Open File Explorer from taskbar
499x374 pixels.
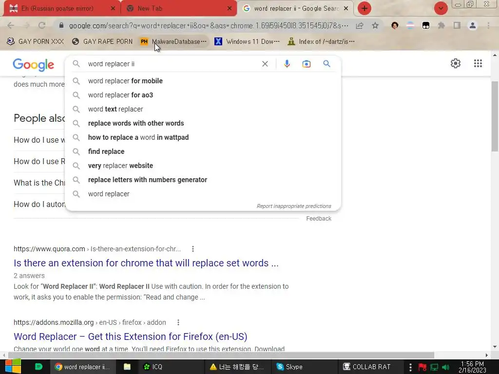127,367
